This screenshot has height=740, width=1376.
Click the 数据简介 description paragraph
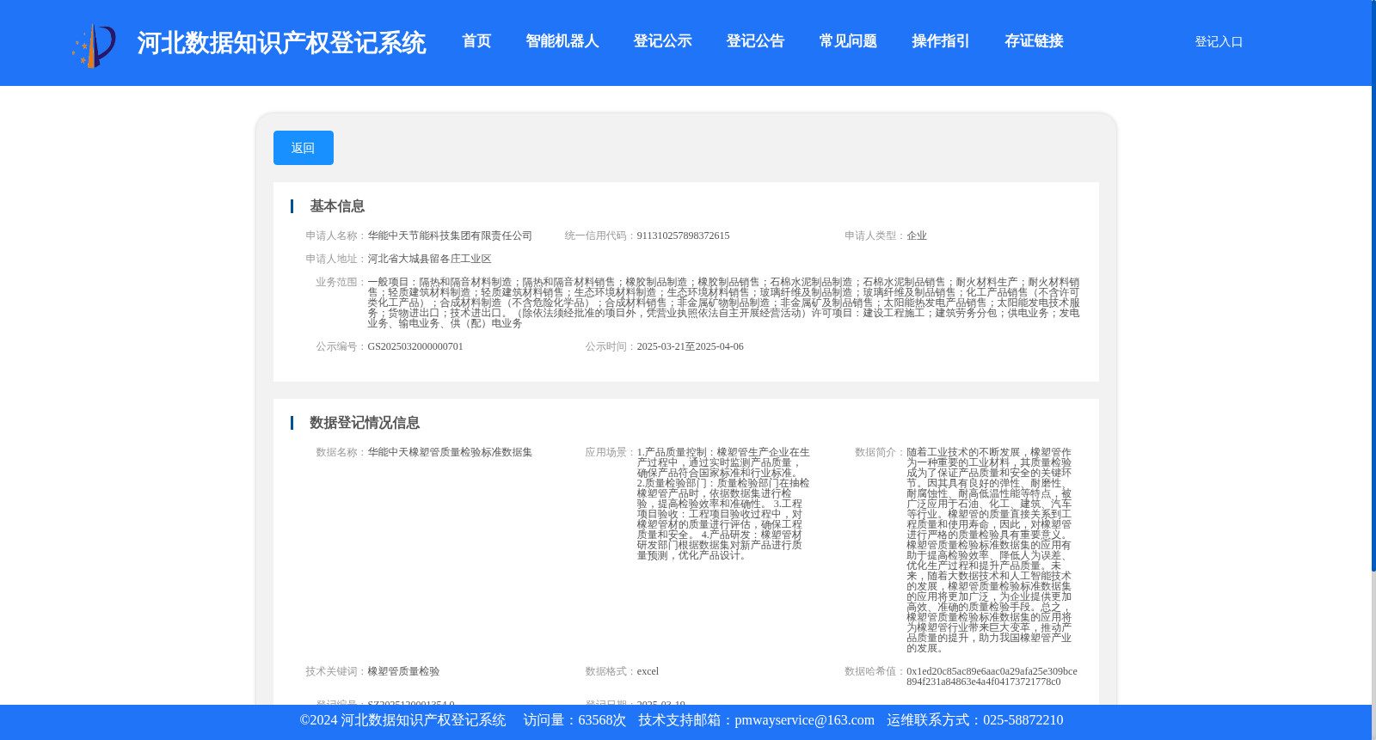coord(989,550)
